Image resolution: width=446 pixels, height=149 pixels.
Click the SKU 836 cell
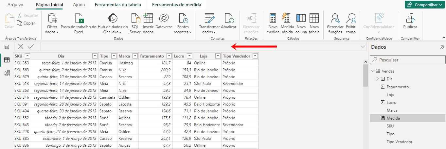tap(22, 145)
